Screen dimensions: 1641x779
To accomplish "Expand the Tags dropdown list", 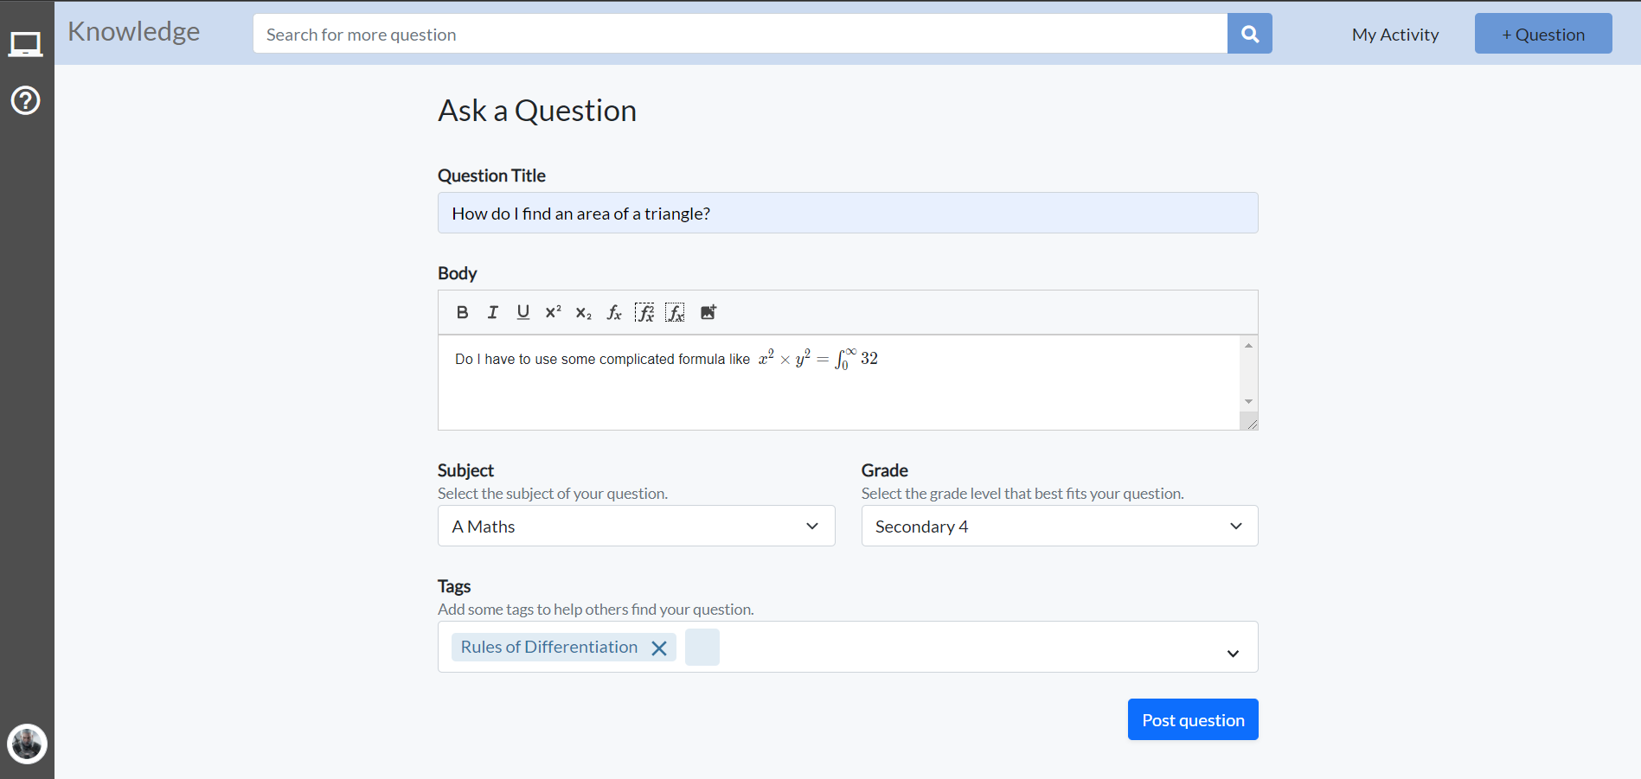I will [x=1233, y=654].
